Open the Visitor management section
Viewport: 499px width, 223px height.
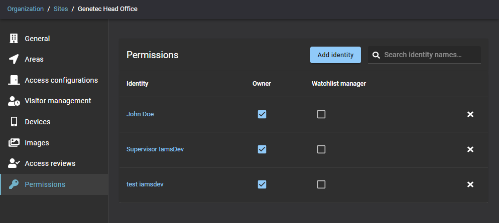pos(58,101)
